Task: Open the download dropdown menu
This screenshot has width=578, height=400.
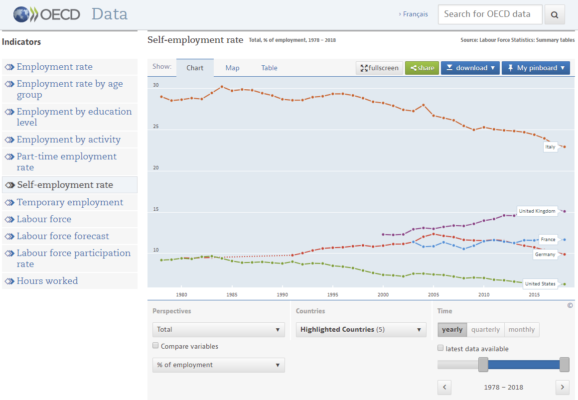Action: pos(470,68)
